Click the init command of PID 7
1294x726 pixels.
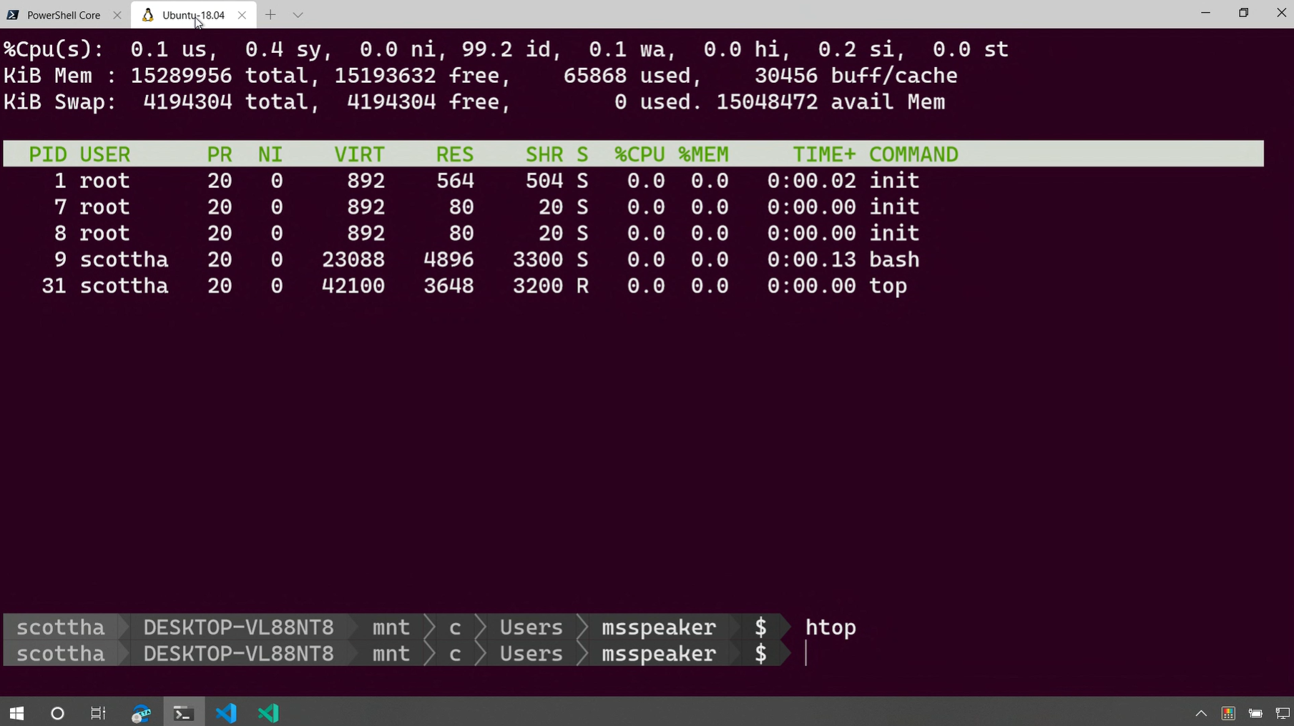pos(894,207)
